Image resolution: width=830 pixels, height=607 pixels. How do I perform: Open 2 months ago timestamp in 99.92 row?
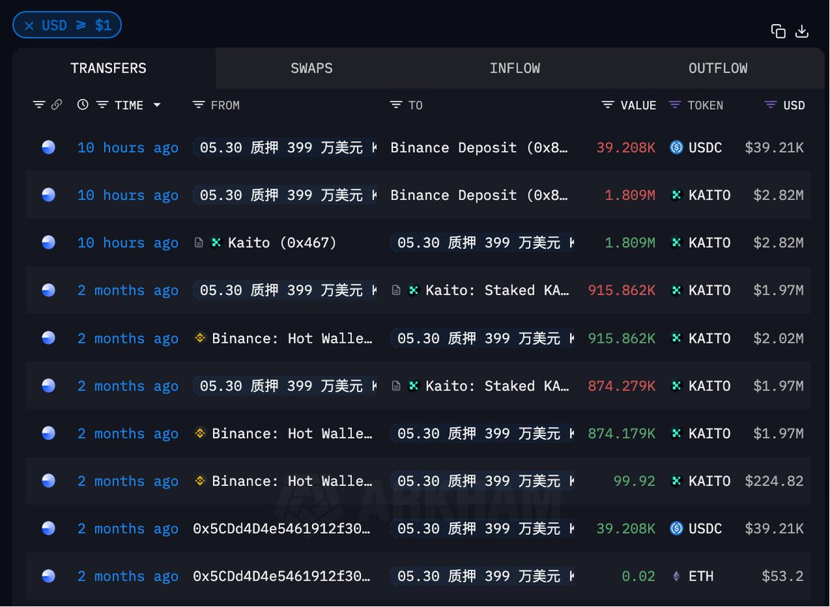pyautogui.click(x=128, y=480)
